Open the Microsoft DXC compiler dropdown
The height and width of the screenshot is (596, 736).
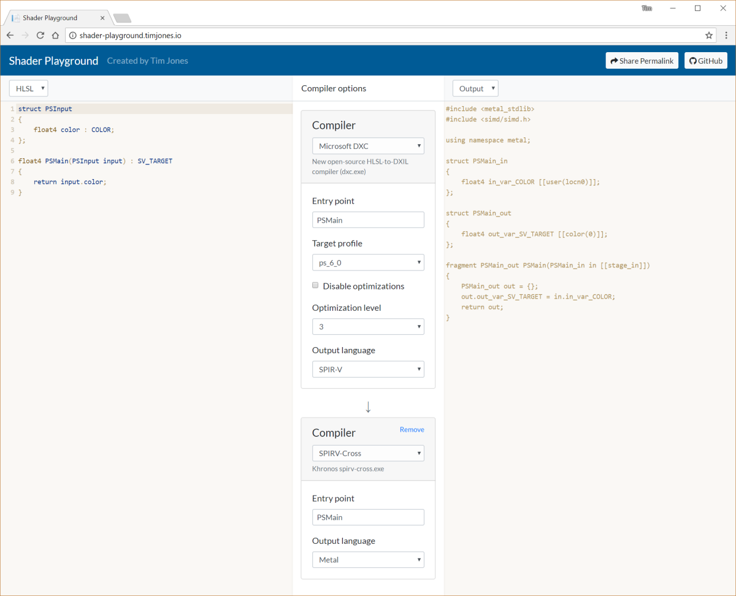click(x=368, y=146)
